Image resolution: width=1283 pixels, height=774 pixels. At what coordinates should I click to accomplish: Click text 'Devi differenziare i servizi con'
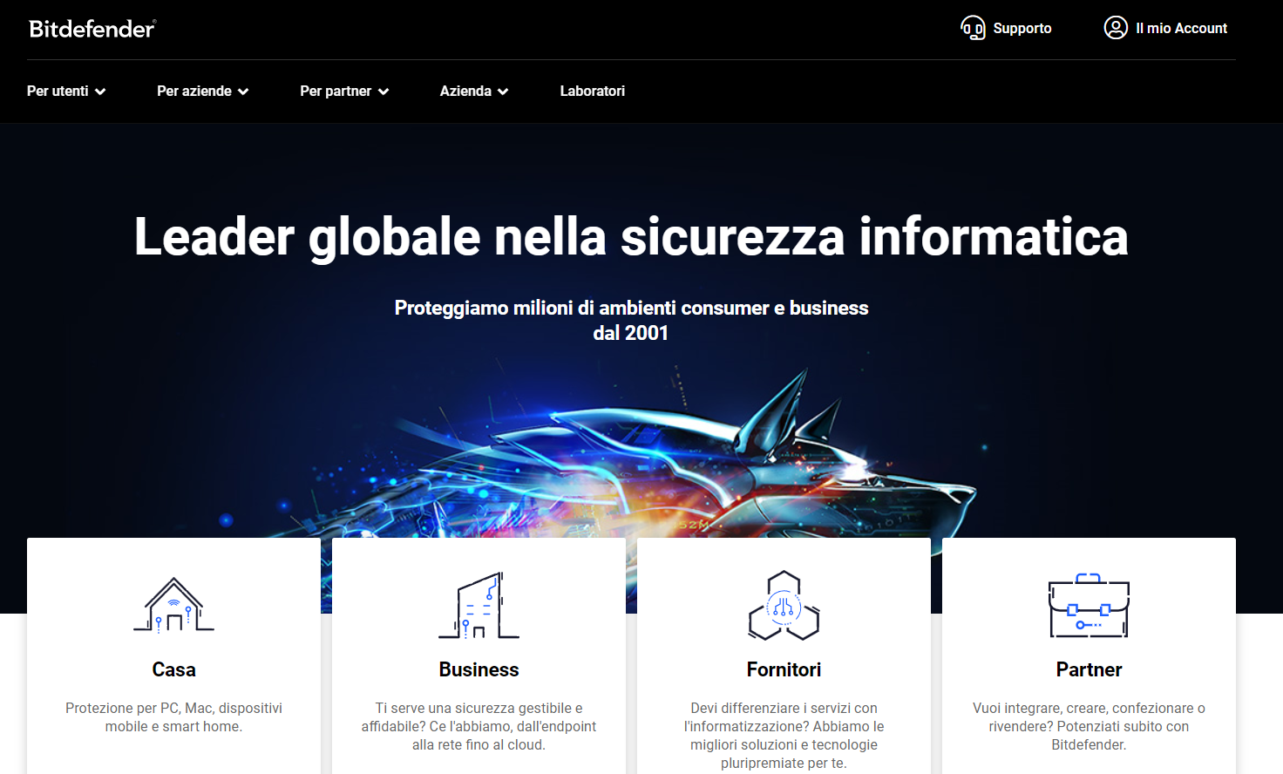coord(784,708)
